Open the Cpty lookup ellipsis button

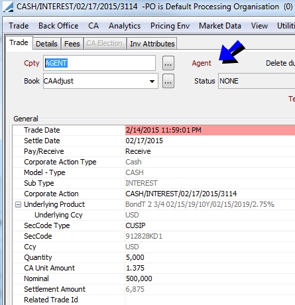(168, 63)
